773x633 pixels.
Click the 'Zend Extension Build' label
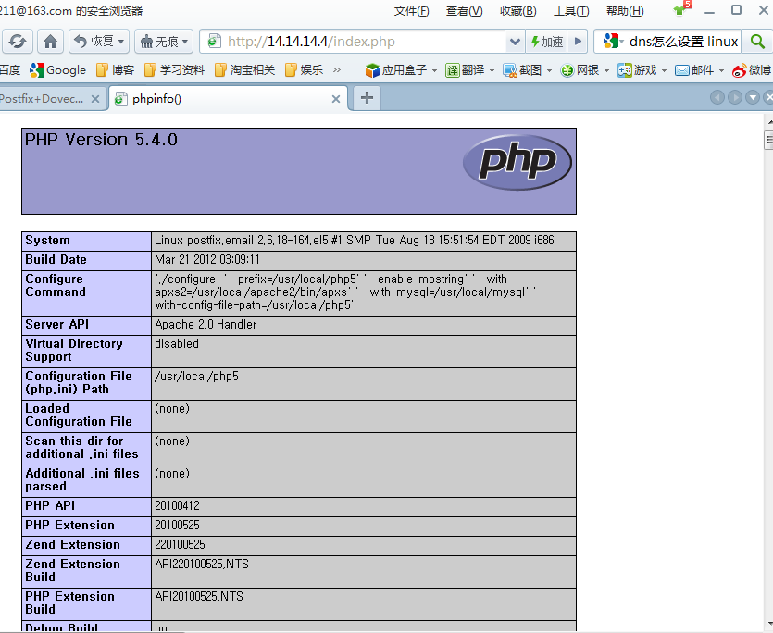click(x=72, y=570)
